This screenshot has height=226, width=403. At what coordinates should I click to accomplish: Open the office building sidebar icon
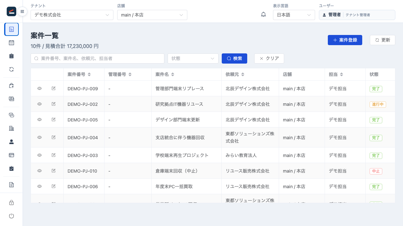(11, 128)
